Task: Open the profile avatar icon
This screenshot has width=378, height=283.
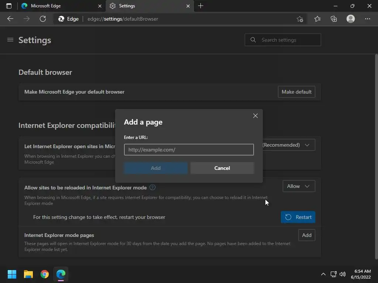Action: tap(351, 19)
